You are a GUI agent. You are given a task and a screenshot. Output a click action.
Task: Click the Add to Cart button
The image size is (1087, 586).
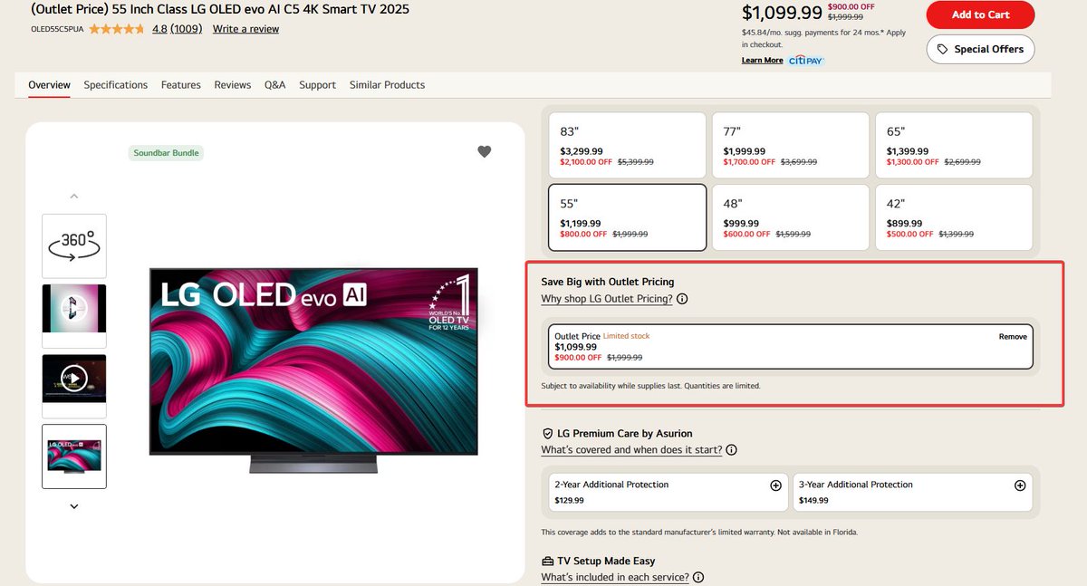tap(980, 14)
